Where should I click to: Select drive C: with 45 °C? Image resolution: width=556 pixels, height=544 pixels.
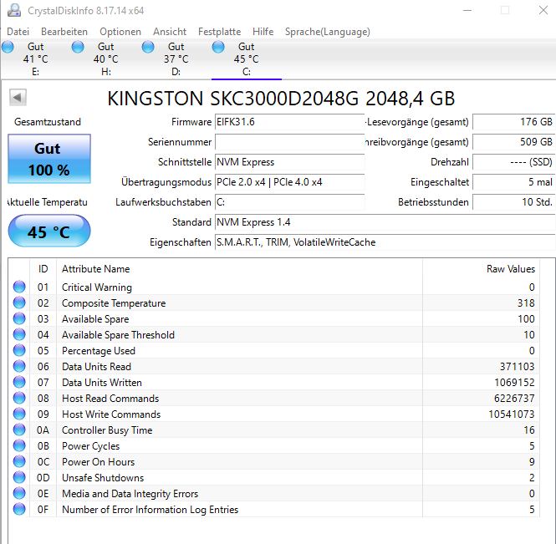[x=246, y=59]
